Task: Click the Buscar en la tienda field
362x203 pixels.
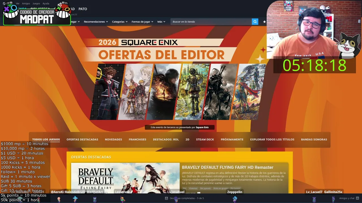Action: (211, 22)
